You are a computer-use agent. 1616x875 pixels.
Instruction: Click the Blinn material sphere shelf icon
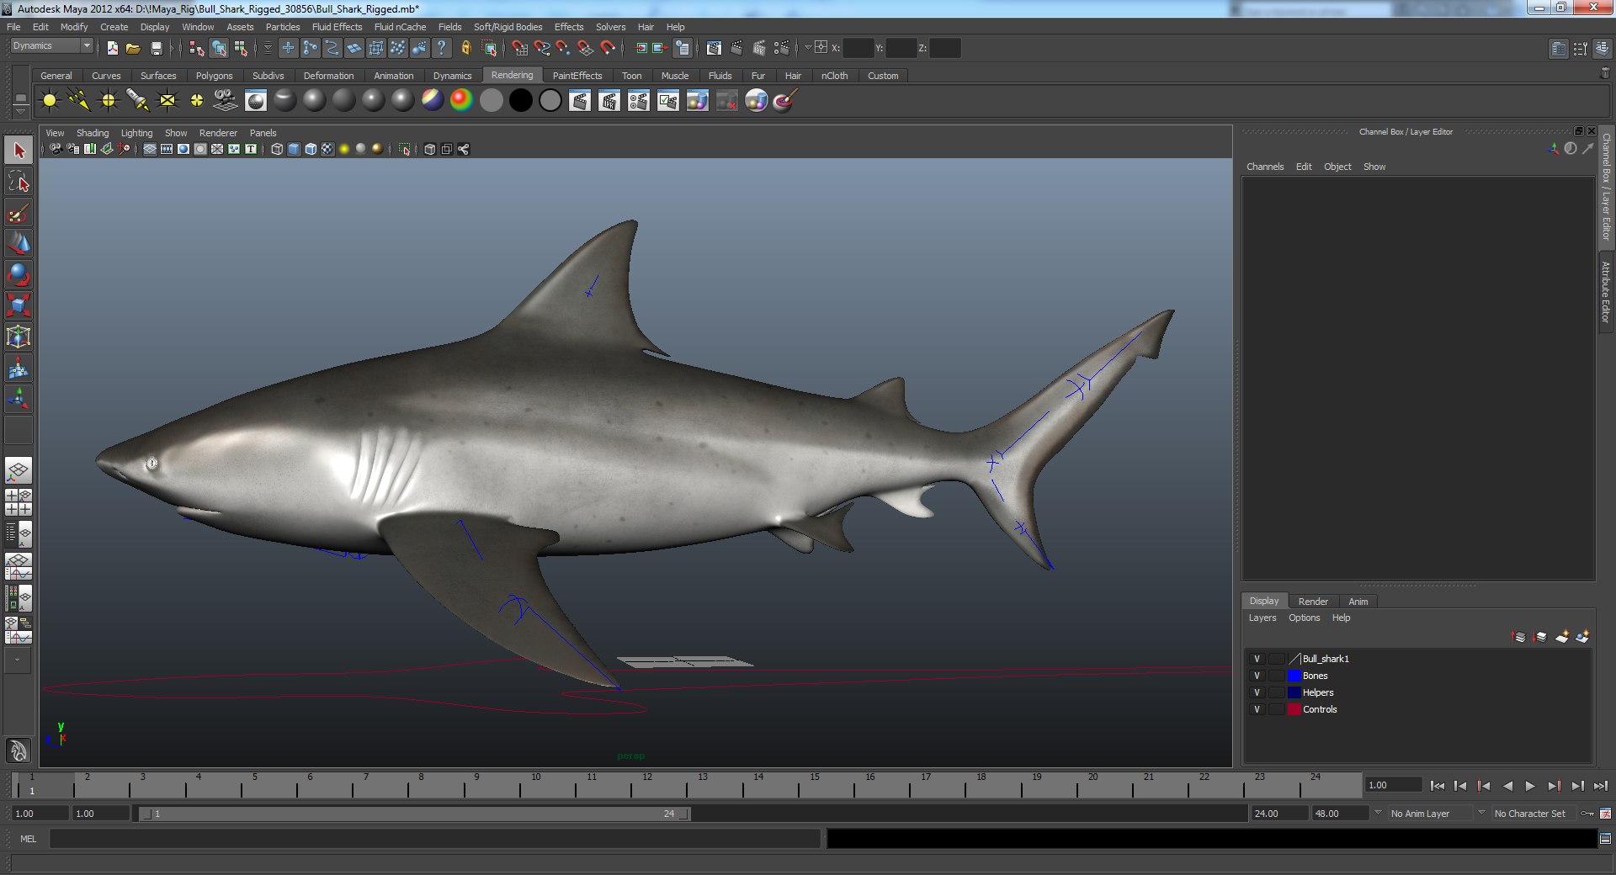click(314, 101)
